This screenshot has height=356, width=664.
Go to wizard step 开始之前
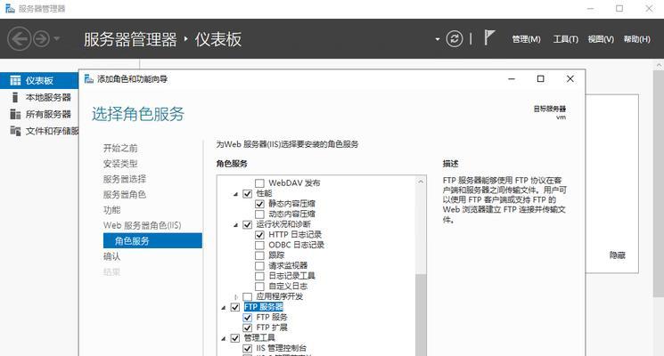(x=120, y=148)
